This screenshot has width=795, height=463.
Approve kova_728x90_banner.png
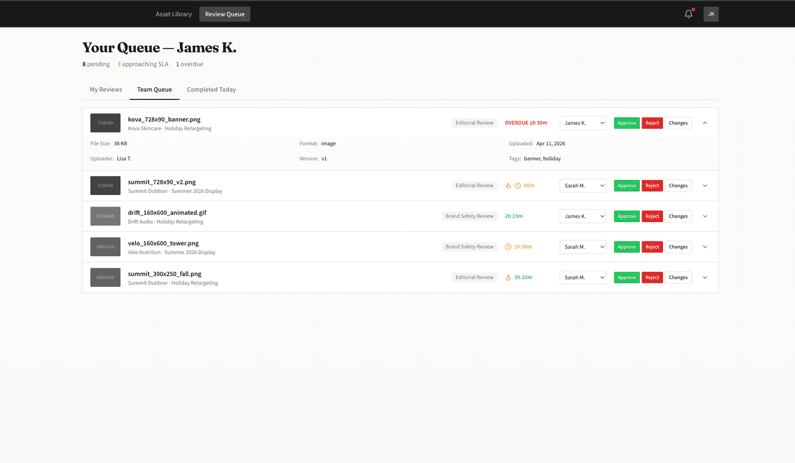(x=626, y=123)
